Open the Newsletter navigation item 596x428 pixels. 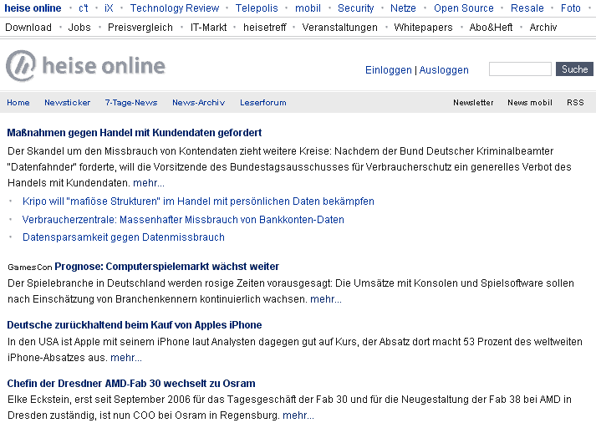[x=473, y=103]
